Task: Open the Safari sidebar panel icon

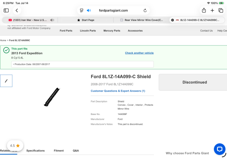Action: [x=6, y=10]
